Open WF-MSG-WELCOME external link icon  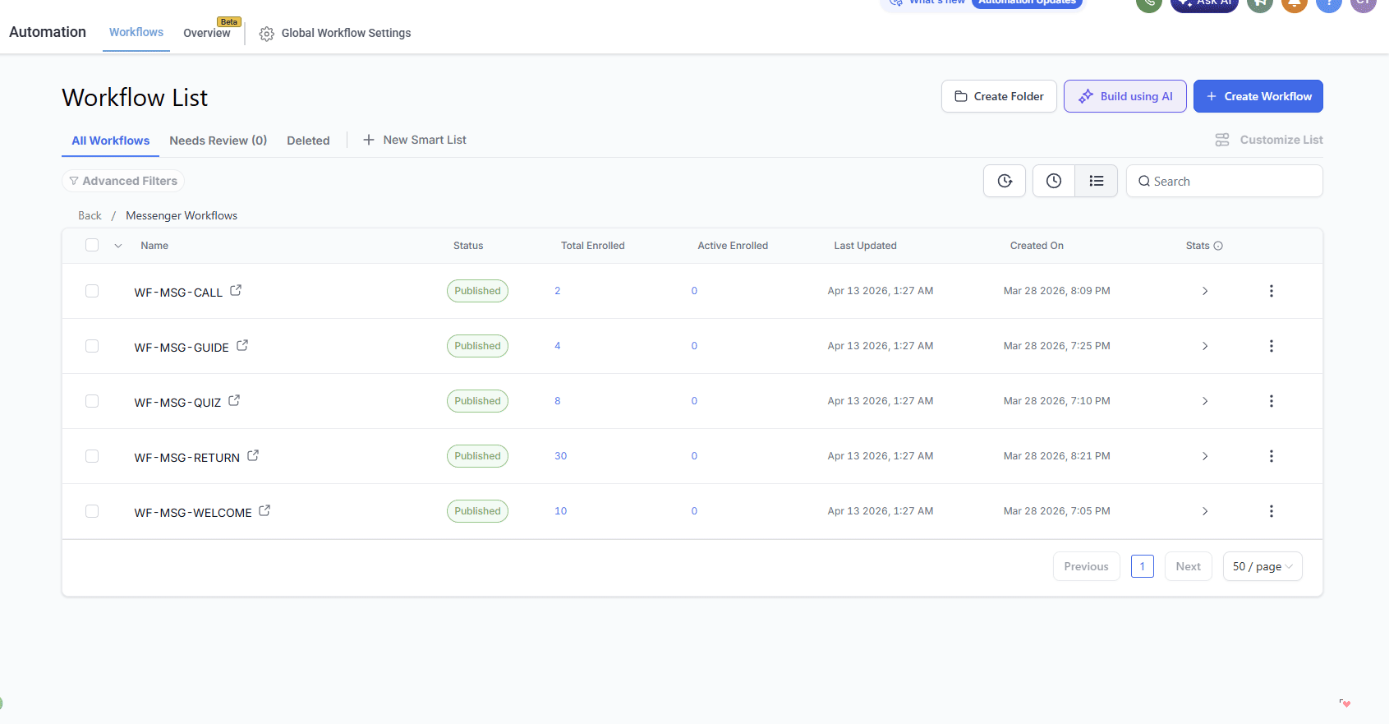264,510
